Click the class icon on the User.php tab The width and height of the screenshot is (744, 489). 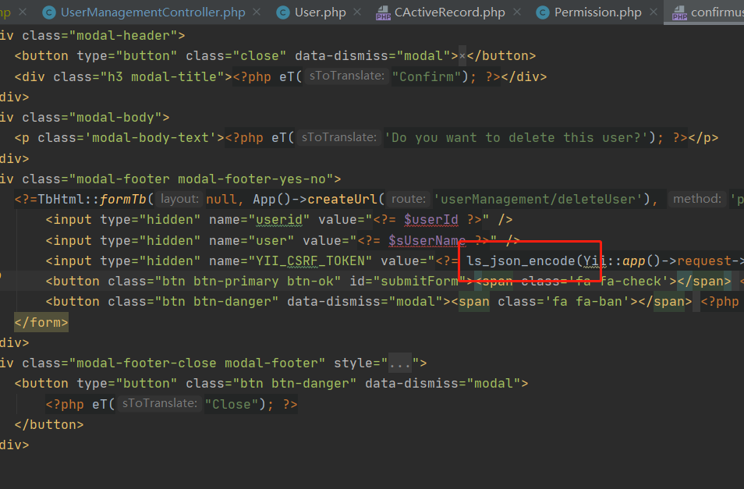[x=282, y=12]
